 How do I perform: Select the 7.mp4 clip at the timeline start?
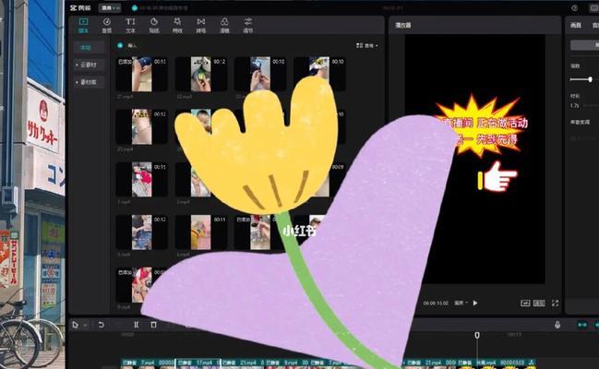click(149, 363)
